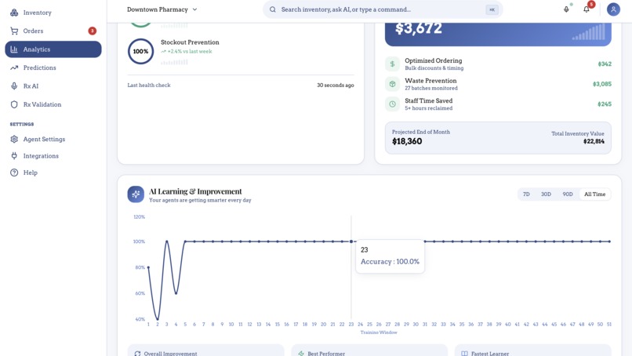Focus the search inventory input field
Viewport: 632px width, 356px height.
click(x=383, y=9)
